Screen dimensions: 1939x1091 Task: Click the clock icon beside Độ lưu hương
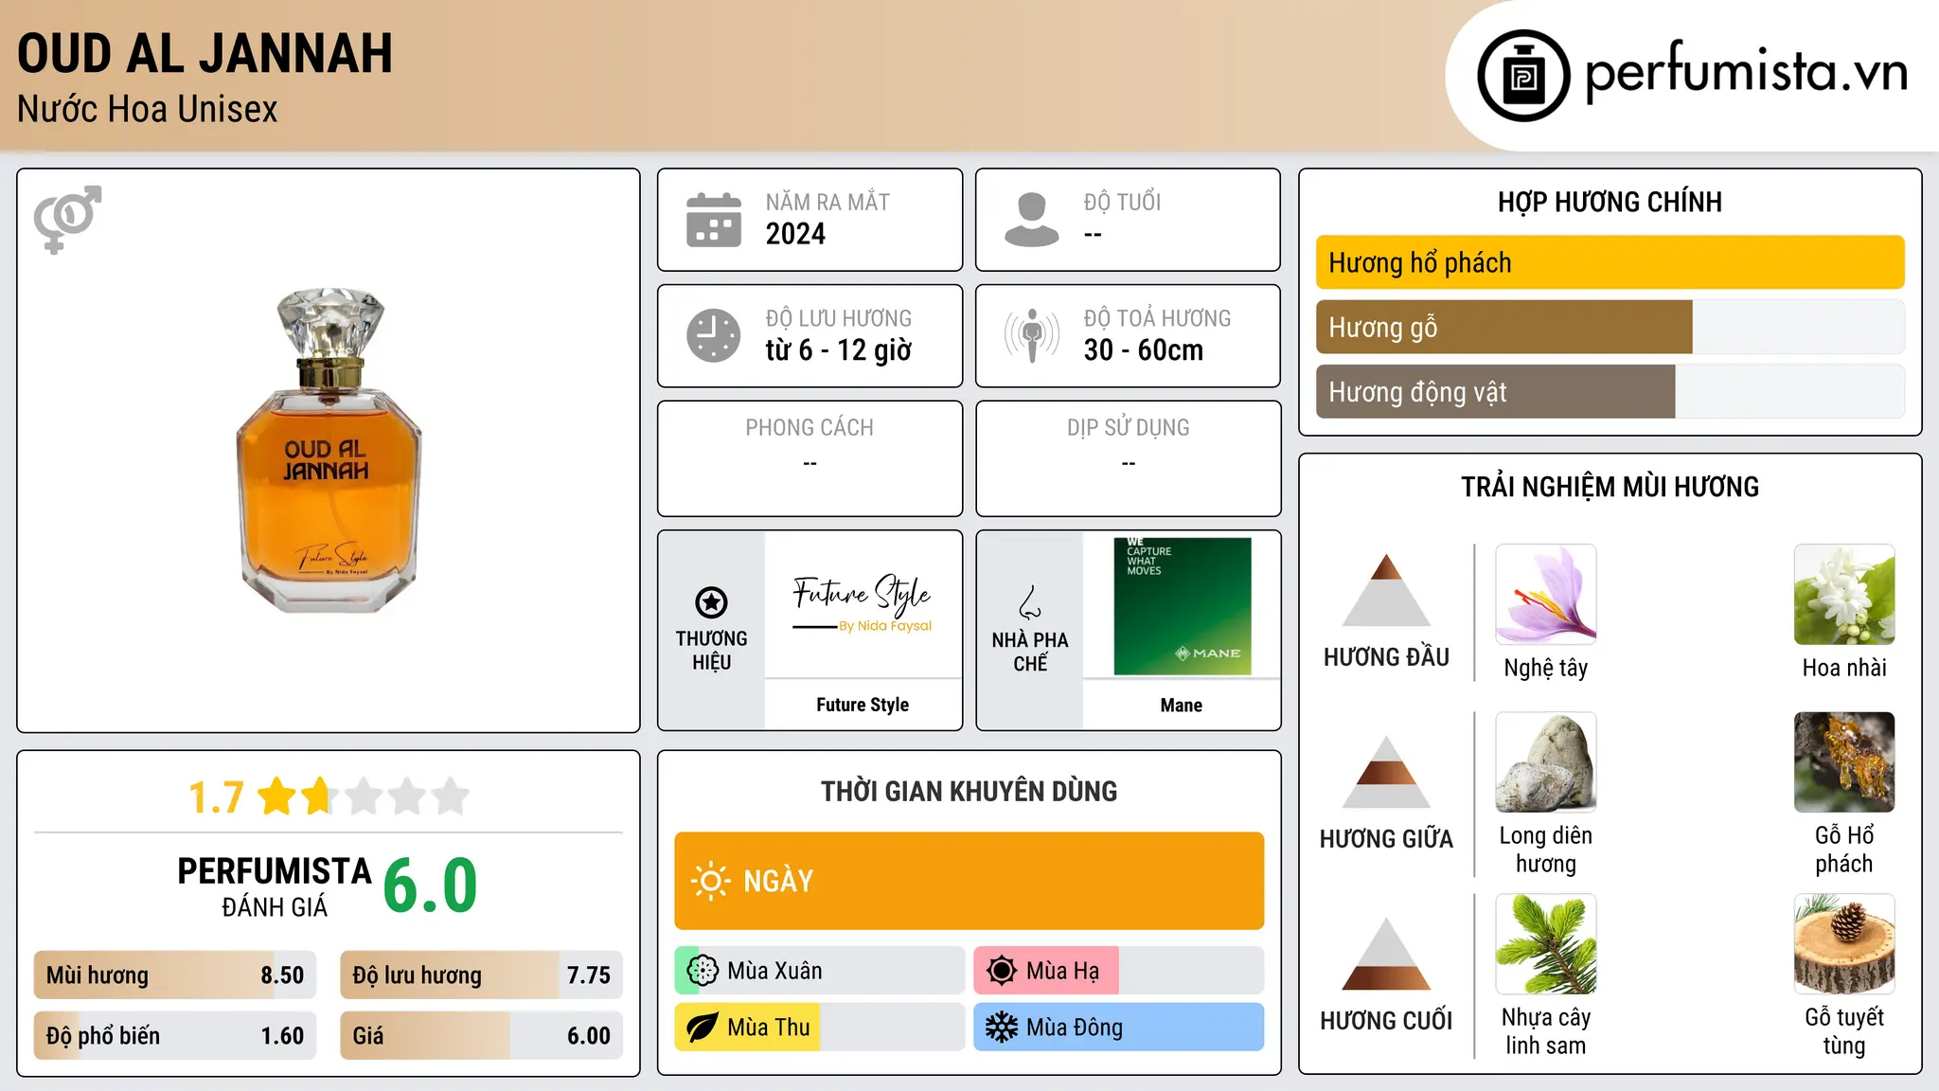(x=714, y=335)
